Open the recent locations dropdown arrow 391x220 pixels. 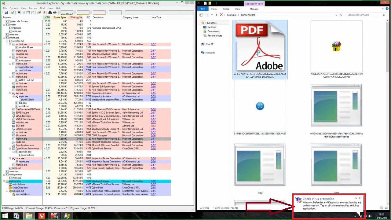click(212, 15)
